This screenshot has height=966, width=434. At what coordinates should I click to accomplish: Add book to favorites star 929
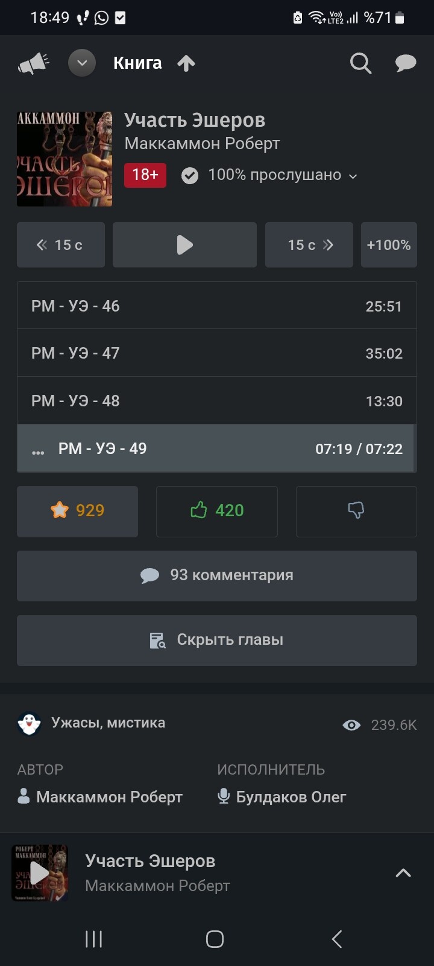[77, 511]
